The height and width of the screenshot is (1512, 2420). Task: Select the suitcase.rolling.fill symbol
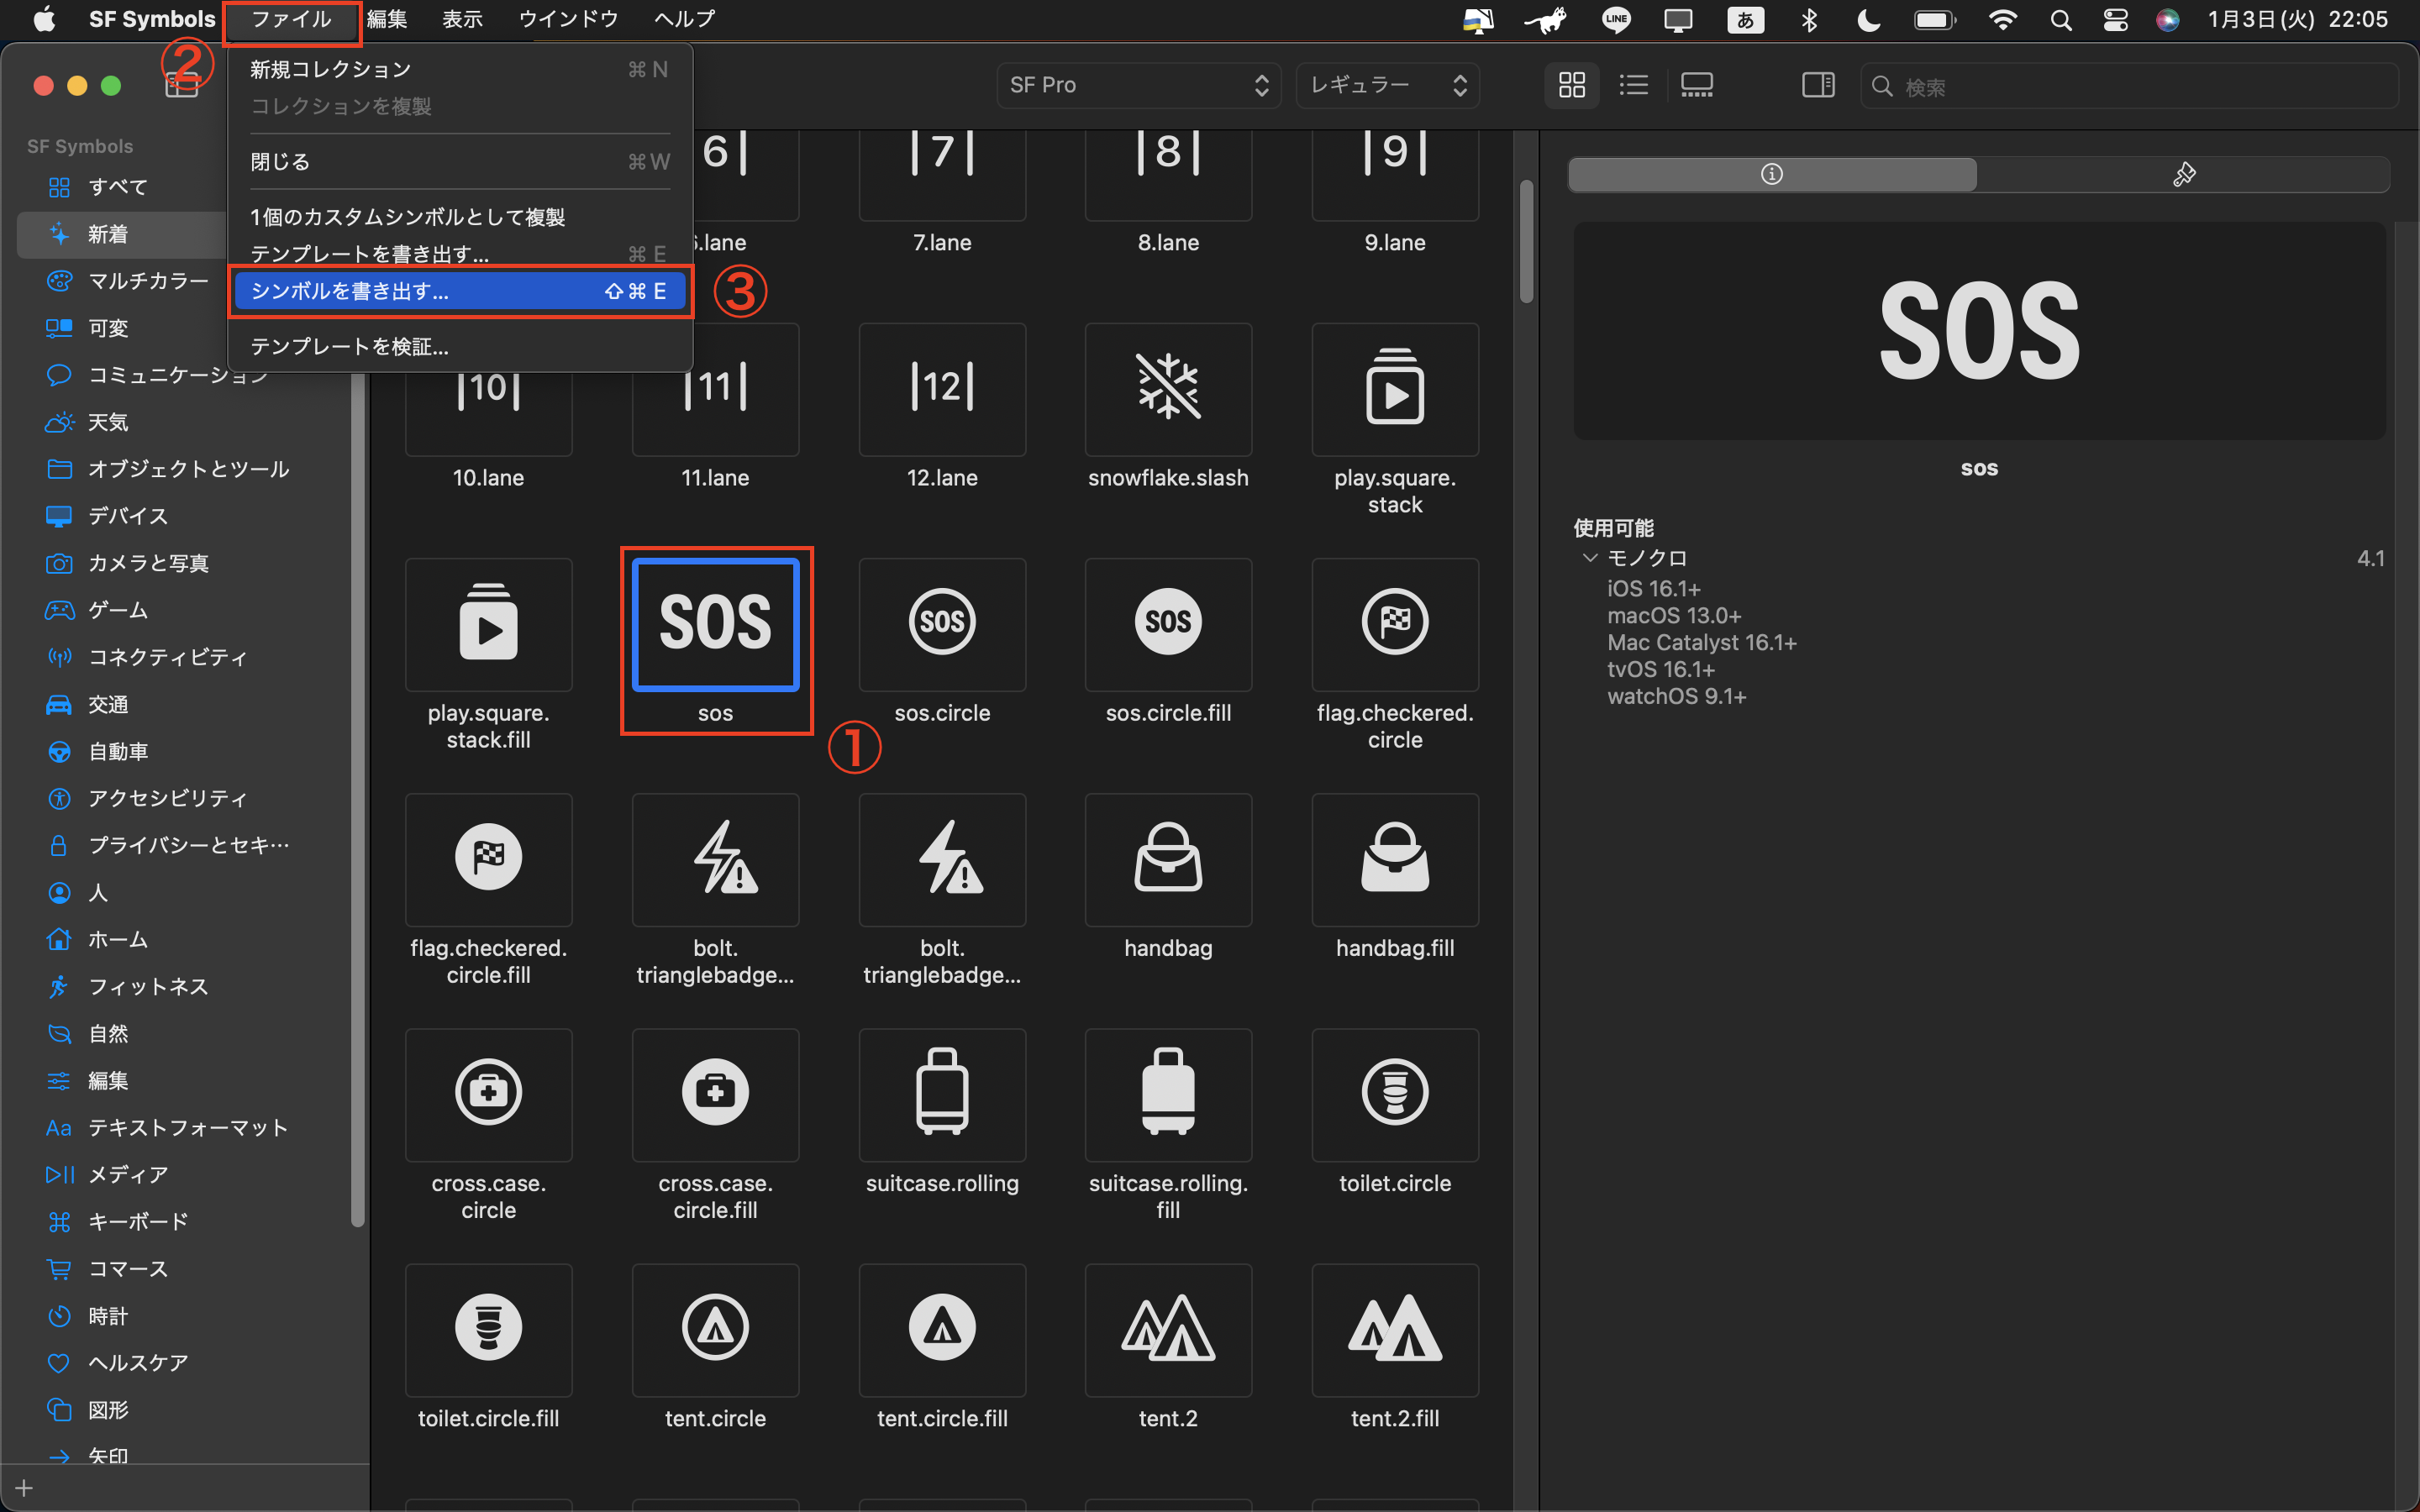coord(1168,1094)
